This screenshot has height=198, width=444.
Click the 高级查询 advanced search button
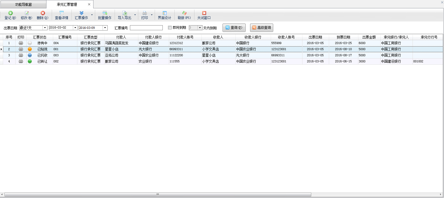coord(262,28)
